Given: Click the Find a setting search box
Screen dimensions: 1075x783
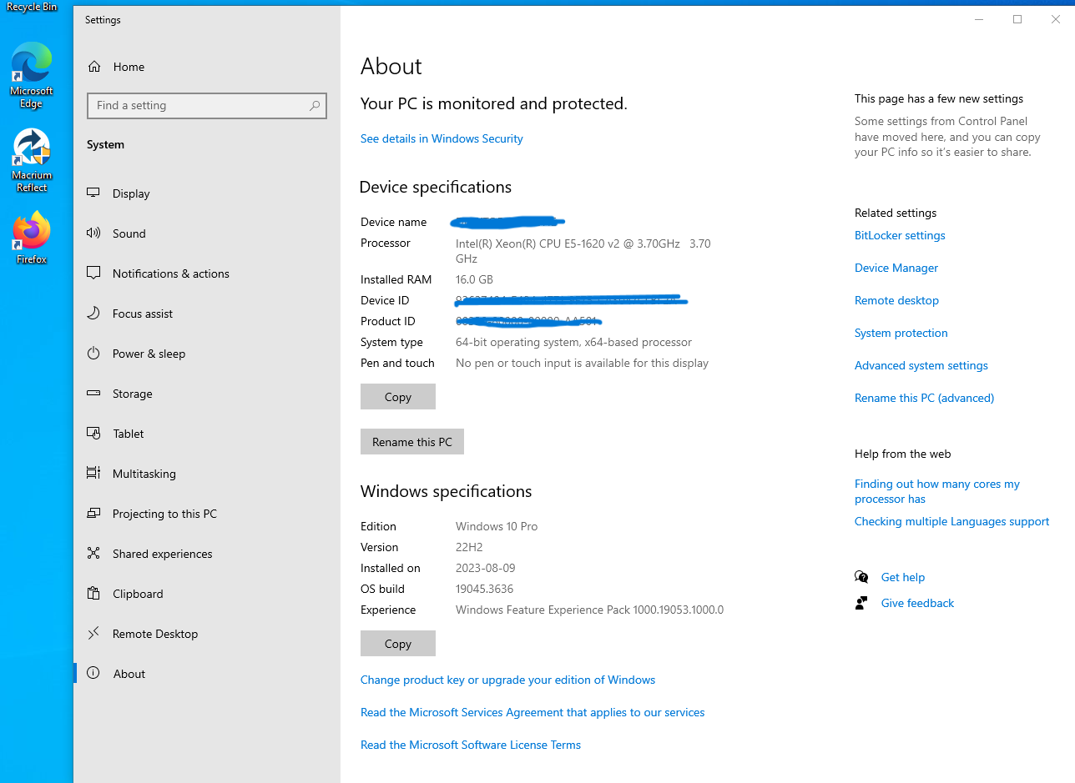Looking at the screenshot, I should tap(206, 105).
